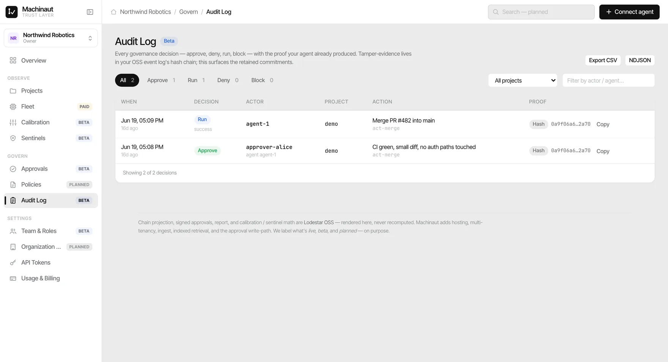Click the Fleet chip icon
This screenshot has width=668, height=362.
pyautogui.click(x=13, y=107)
